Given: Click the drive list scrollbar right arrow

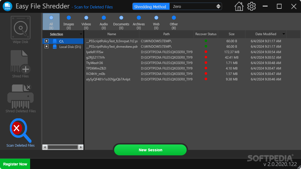Looking at the screenshot, I should pyautogui.click(x=81, y=147).
